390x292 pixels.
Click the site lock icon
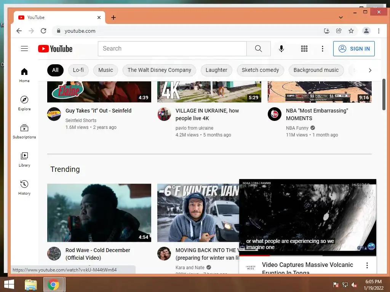click(58, 31)
